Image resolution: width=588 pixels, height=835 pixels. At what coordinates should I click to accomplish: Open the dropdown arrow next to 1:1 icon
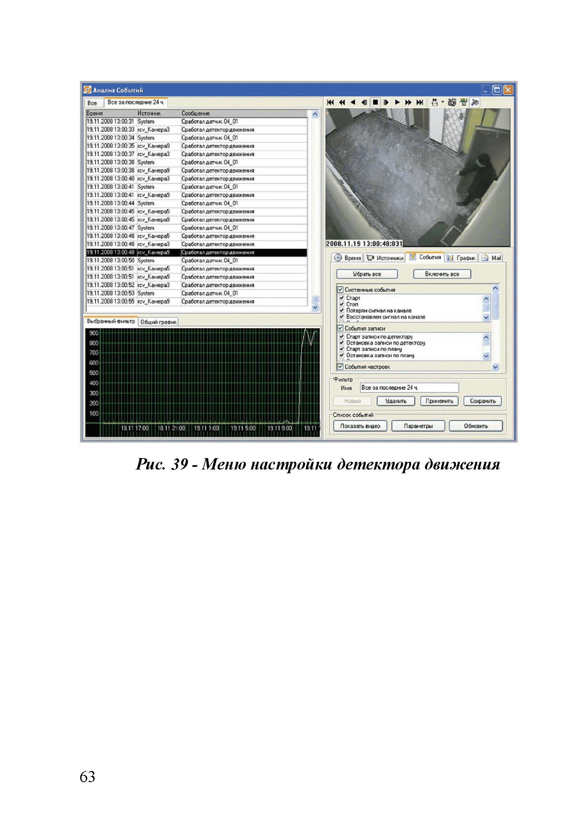443,102
